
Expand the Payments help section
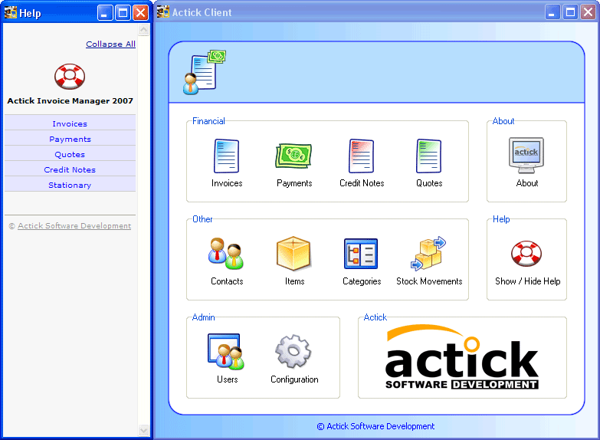[70, 139]
